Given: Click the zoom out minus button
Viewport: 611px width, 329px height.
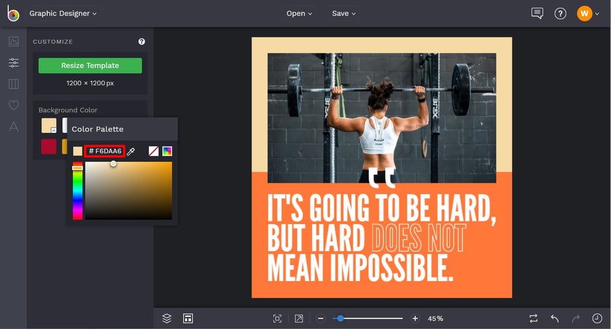Looking at the screenshot, I should pyautogui.click(x=320, y=319).
